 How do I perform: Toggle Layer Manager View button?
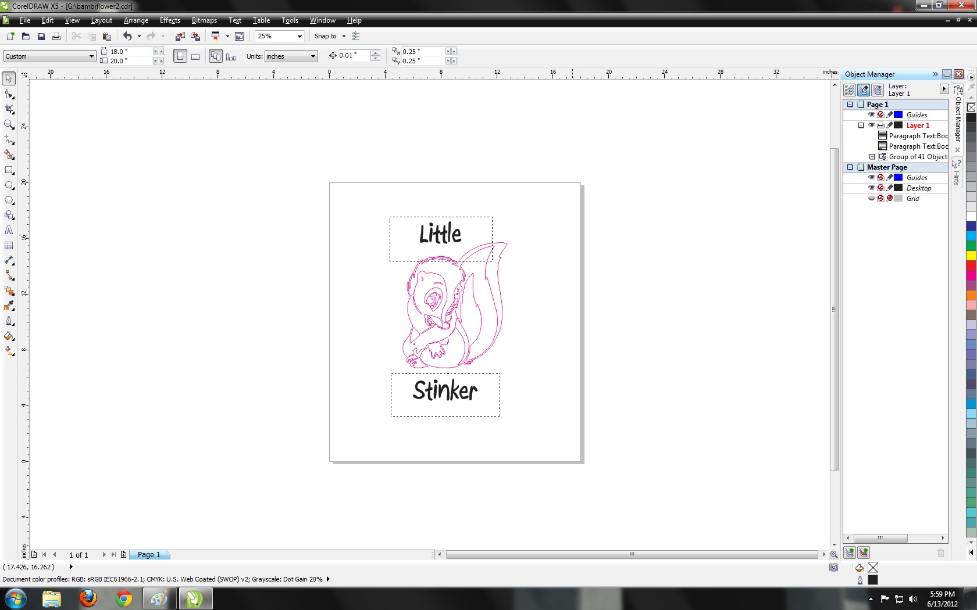click(878, 90)
